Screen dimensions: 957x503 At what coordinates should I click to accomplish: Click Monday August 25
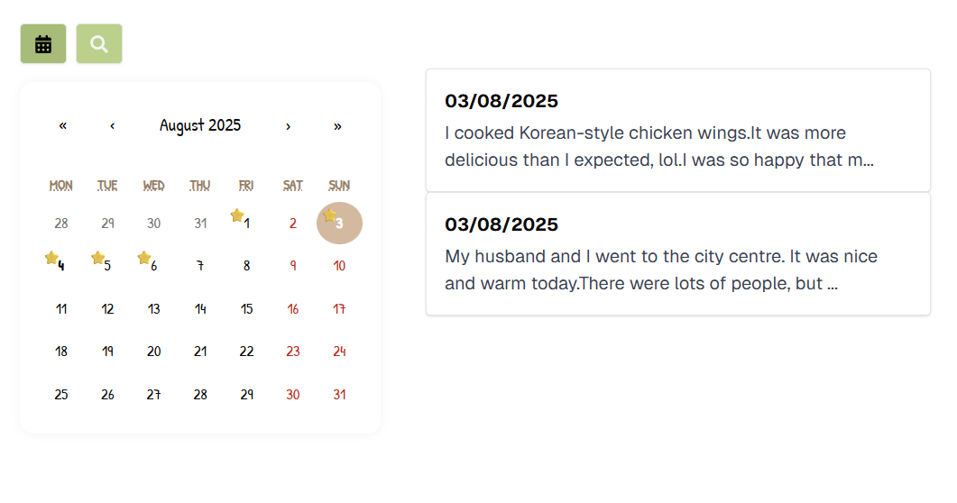(x=61, y=395)
